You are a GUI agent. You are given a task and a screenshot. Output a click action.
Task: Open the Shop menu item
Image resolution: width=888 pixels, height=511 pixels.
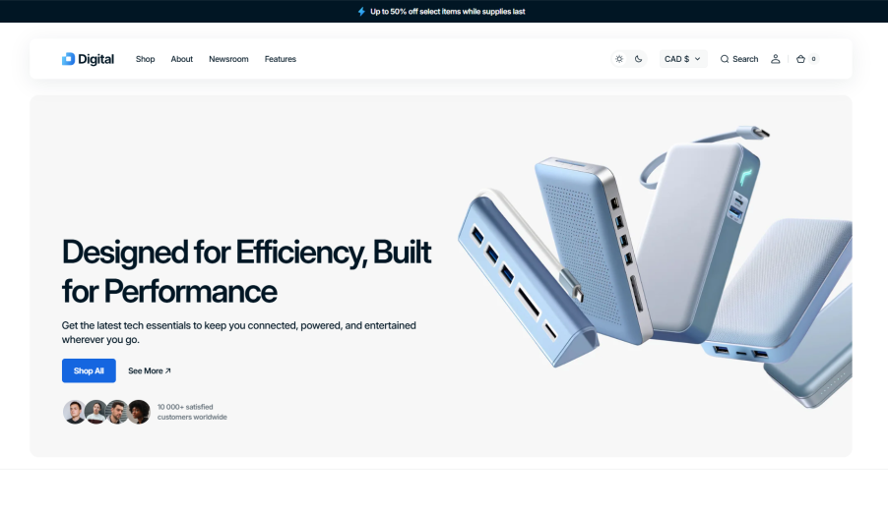click(146, 59)
